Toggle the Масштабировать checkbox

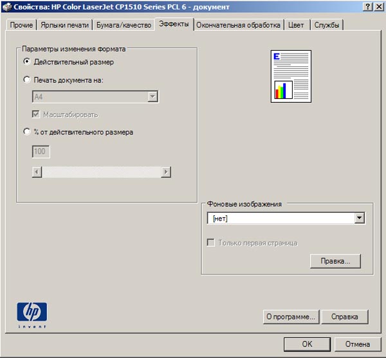[36, 114]
